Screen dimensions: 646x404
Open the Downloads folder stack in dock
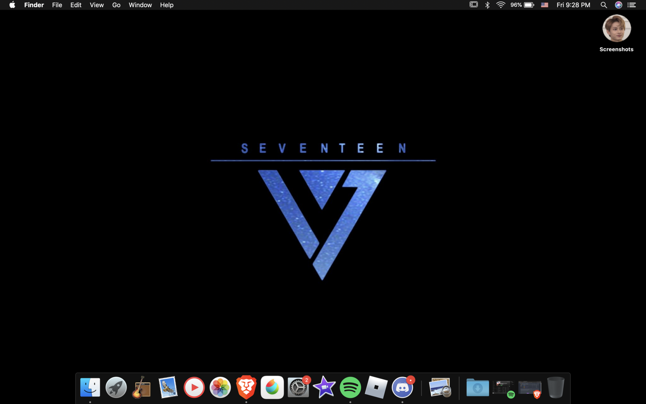[x=477, y=387]
